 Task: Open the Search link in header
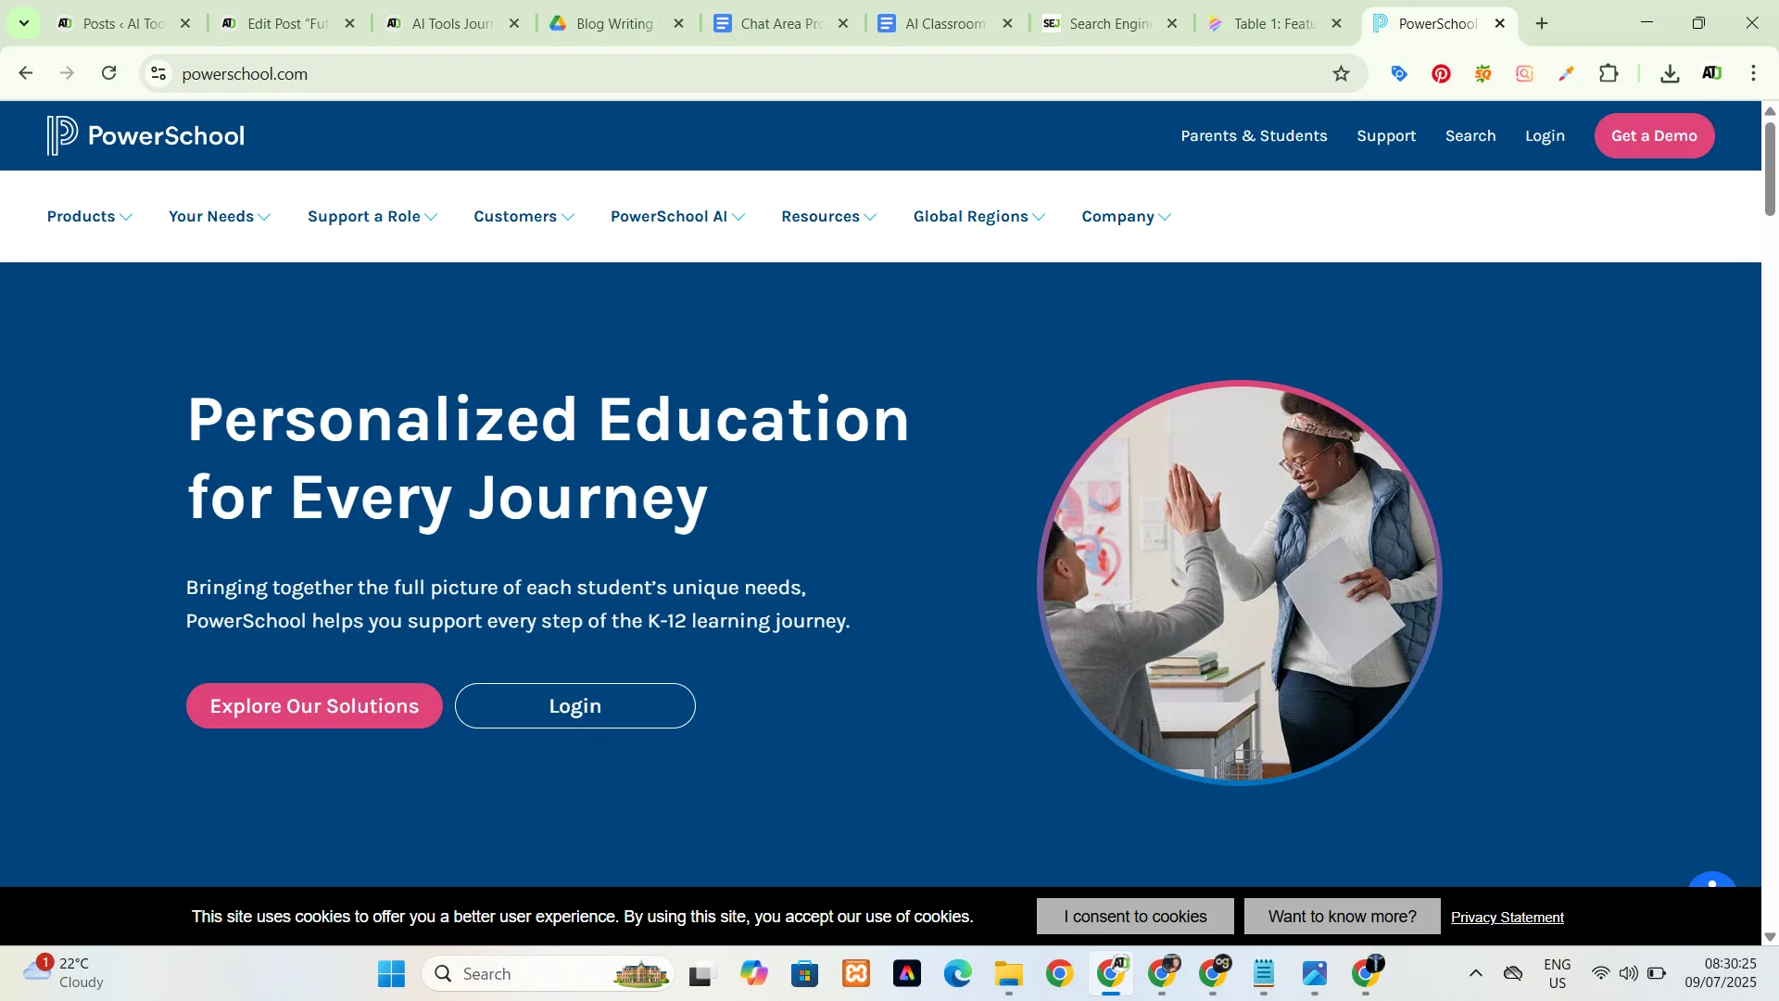(1470, 135)
